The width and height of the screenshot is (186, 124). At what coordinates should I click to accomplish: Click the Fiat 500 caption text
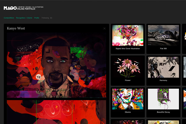click(163, 49)
